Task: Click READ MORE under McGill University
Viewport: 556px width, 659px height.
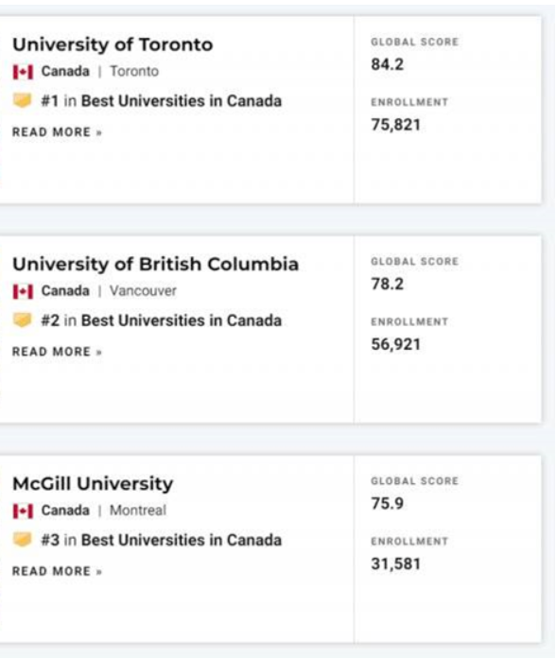Action: click(x=57, y=571)
